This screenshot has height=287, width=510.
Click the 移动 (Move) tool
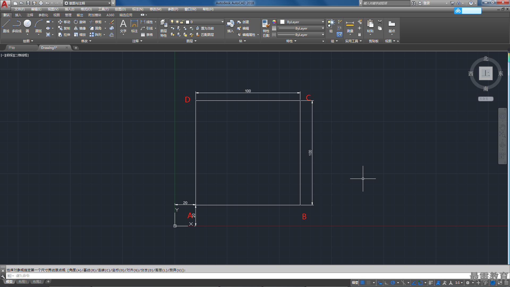[64, 22]
